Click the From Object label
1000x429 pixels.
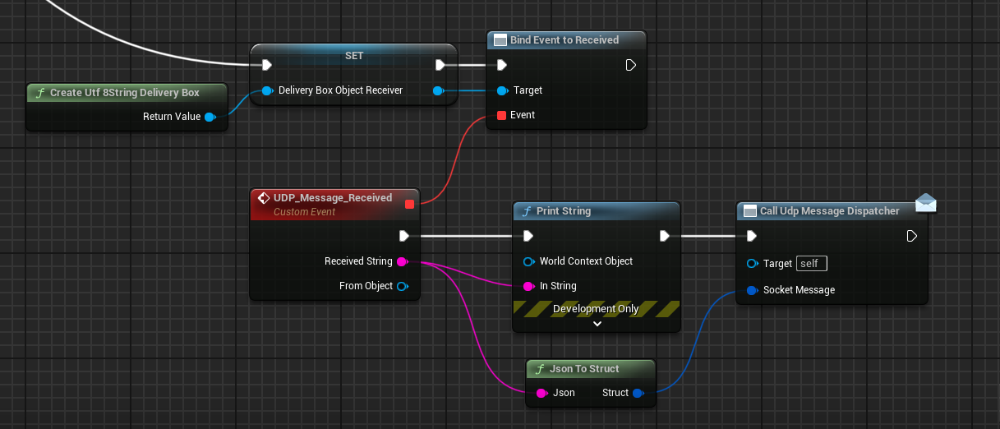(366, 286)
